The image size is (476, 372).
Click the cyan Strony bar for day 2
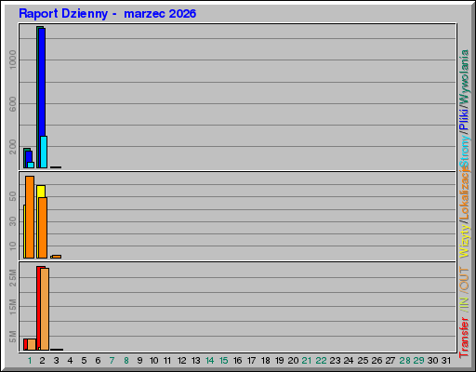click(44, 152)
